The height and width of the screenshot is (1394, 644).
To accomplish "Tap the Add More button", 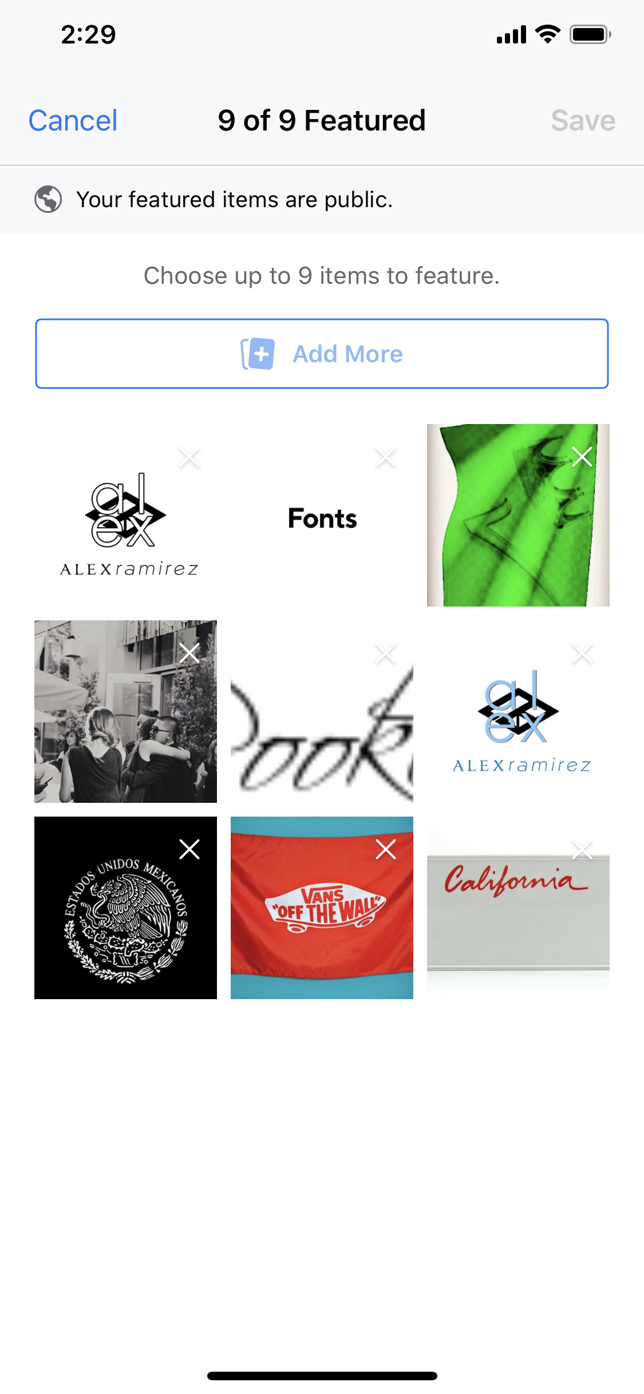I will coord(322,354).
